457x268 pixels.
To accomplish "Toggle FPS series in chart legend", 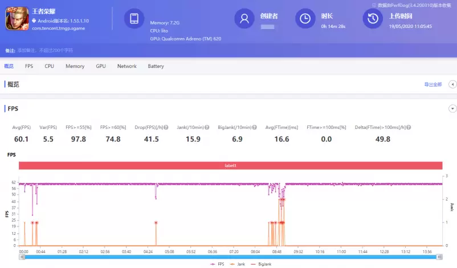I will point(216,265).
